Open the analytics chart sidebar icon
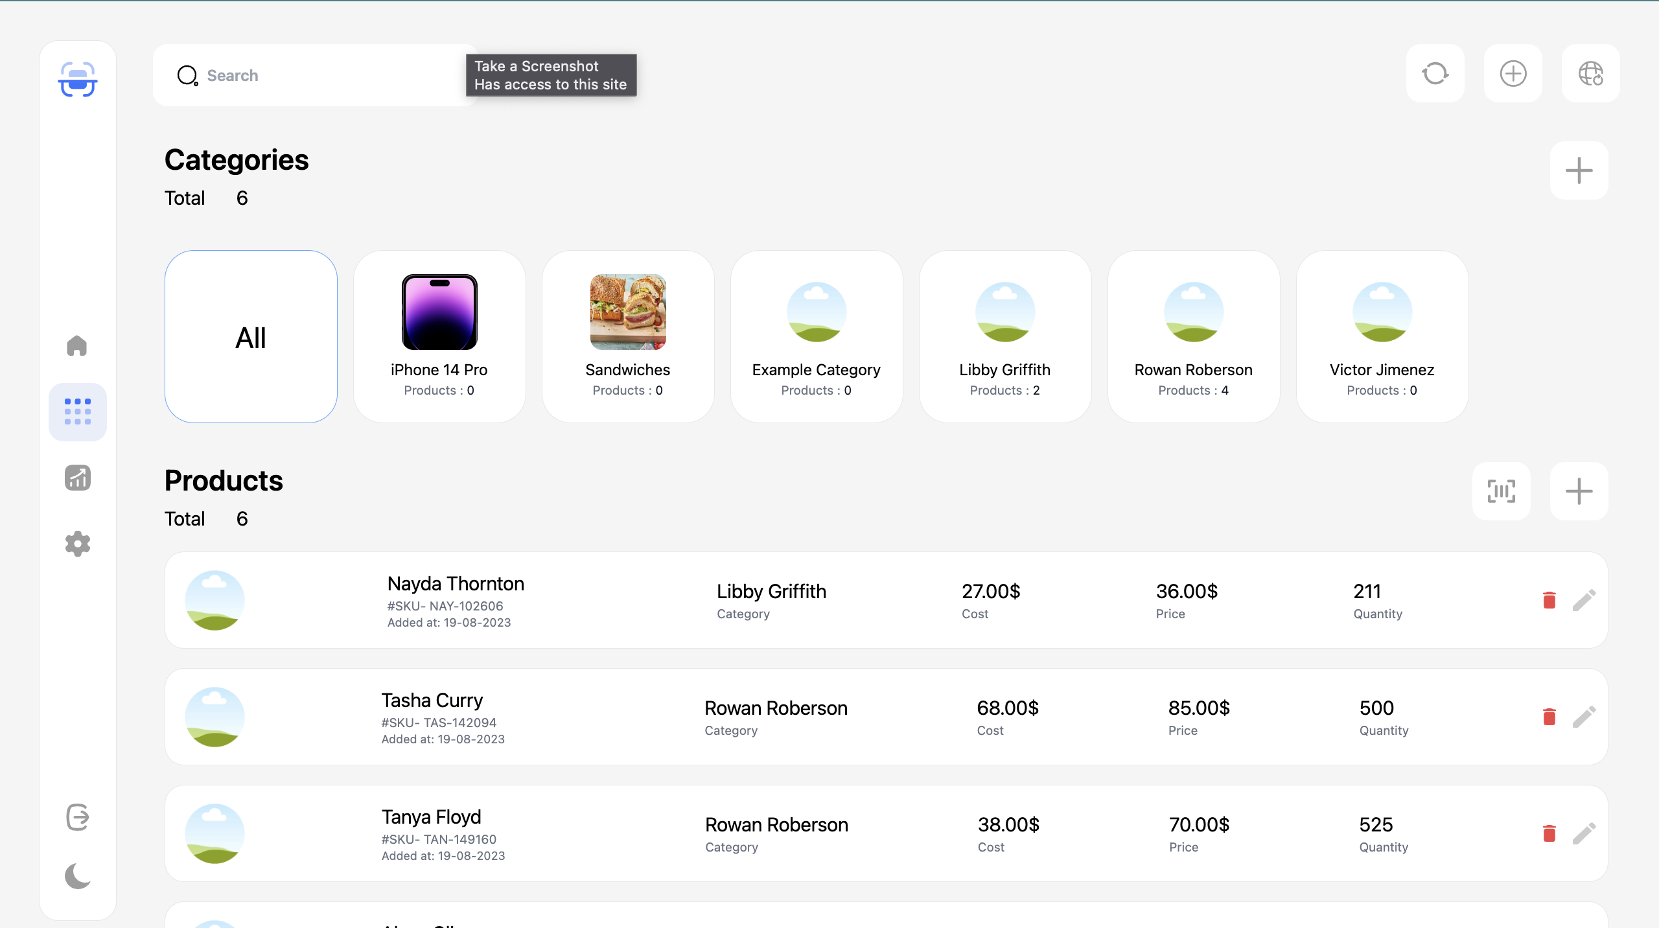Image resolution: width=1659 pixels, height=928 pixels. (77, 478)
